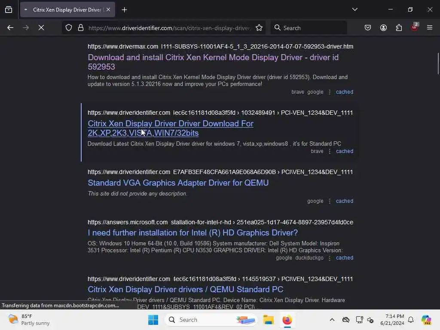Go back to previous page
Screen dimensions: 440x330
point(10,27)
